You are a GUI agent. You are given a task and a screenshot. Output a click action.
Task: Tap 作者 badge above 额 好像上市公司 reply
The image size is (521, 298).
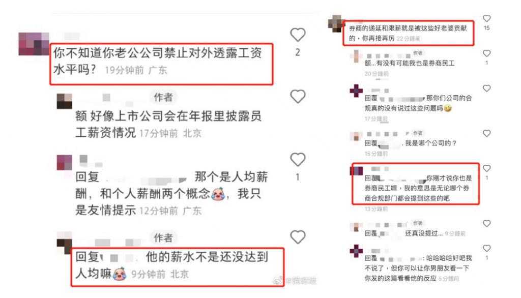tap(163, 97)
